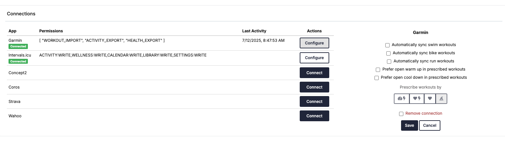This screenshot has width=505, height=166.
Task: Open Configure for Intervals.icu
Action: pos(314,58)
